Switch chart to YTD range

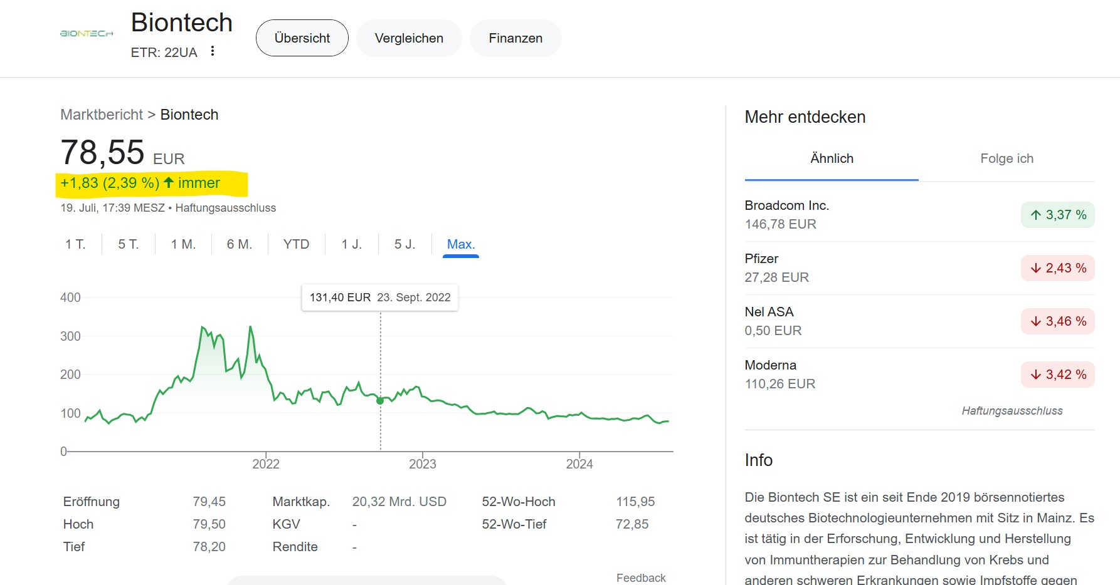pos(296,244)
